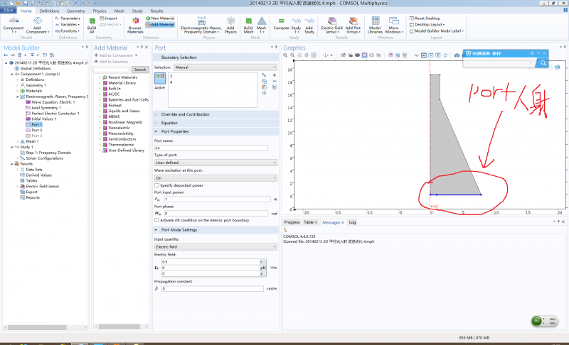
Task: Expand the Override and Contribution section
Action: (x=185, y=114)
